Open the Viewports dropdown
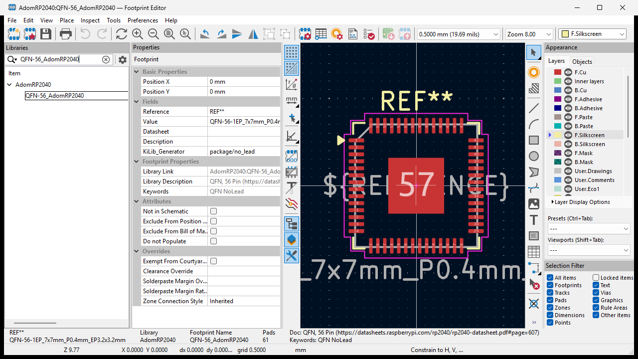This screenshot has height=359, width=638. pos(589,250)
